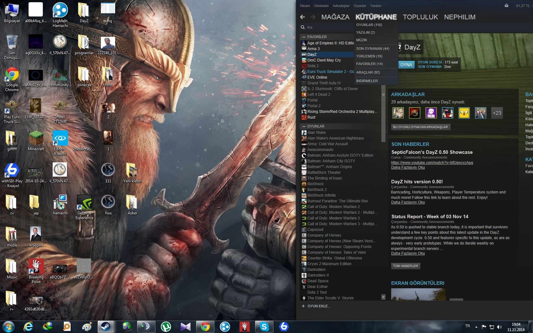This screenshot has width=533, height=333.
Task: Select BioShock Infinite in game list
Action: click(340, 195)
